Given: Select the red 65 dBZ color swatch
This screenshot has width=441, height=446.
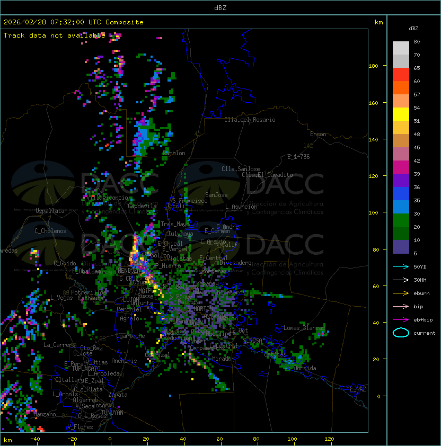Looking at the screenshot, I should pyautogui.click(x=401, y=75).
